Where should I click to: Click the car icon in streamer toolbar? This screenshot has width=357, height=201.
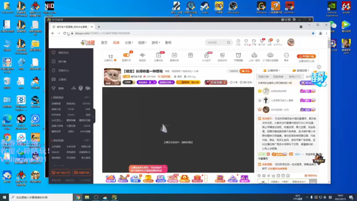(254, 55)
